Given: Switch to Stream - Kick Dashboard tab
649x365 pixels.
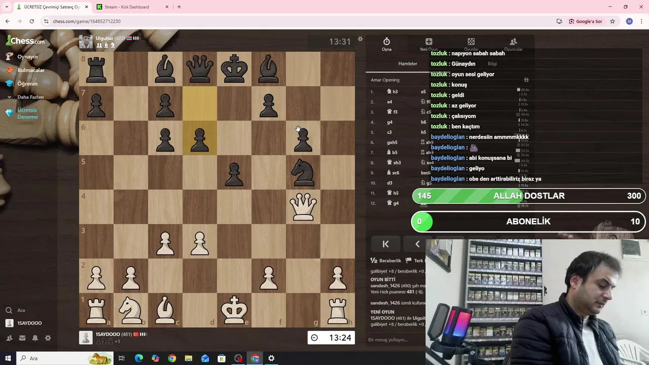Looking at the screenshot, I should click(132, 7).
